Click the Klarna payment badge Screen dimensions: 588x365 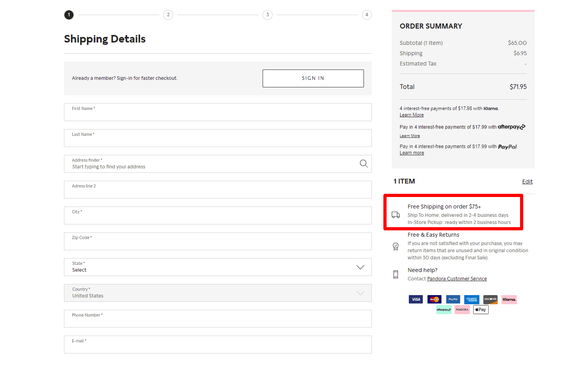(x=509, y=299)
